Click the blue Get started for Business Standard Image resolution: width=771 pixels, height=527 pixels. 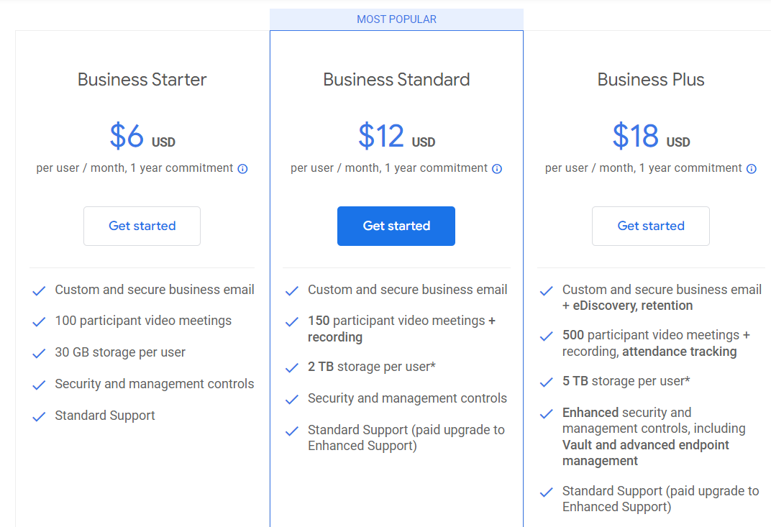[x=396, y=226]
